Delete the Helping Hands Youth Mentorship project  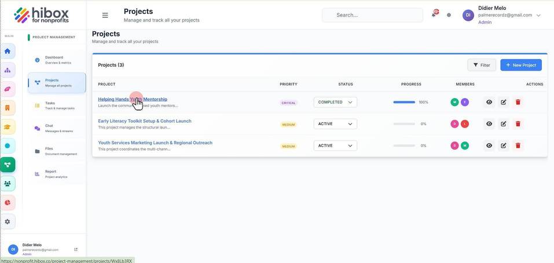518,102
